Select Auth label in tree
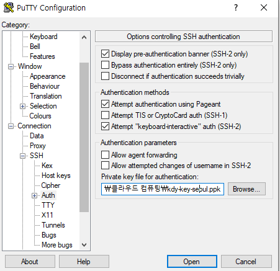 coord(48,195)
